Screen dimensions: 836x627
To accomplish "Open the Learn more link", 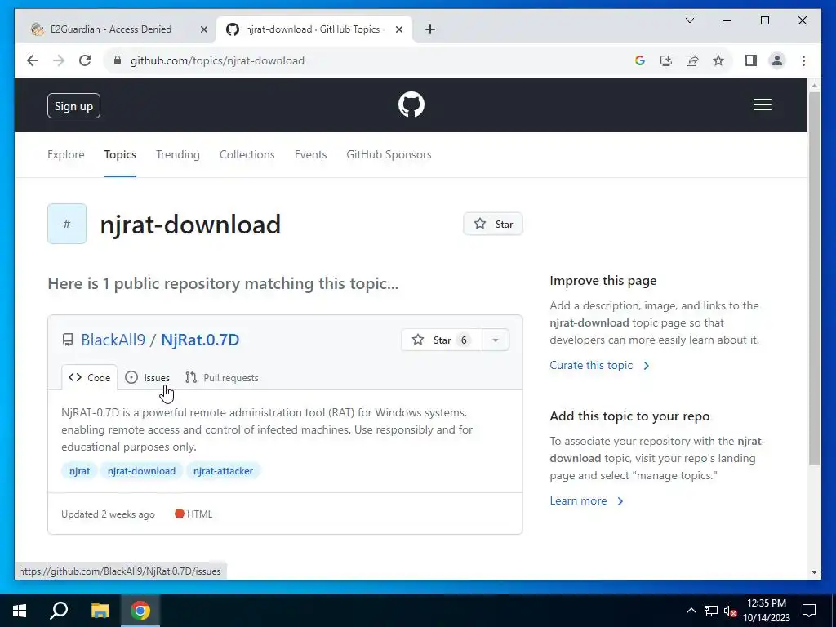I will (x=586, y=500).
